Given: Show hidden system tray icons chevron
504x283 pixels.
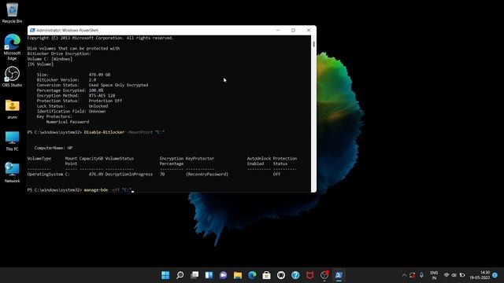Looking at the screenshot, I should tap(404, 275).
